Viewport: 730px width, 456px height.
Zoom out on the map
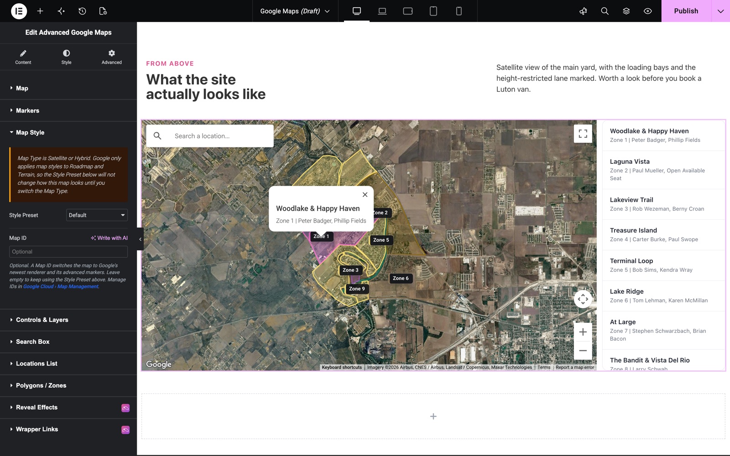point(583,351)
